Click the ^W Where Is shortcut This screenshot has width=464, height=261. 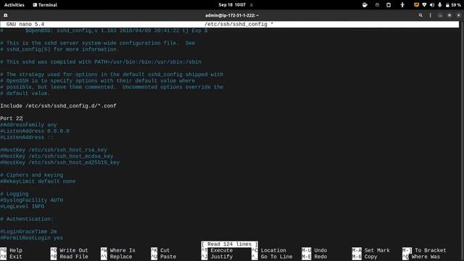[117, 250]
